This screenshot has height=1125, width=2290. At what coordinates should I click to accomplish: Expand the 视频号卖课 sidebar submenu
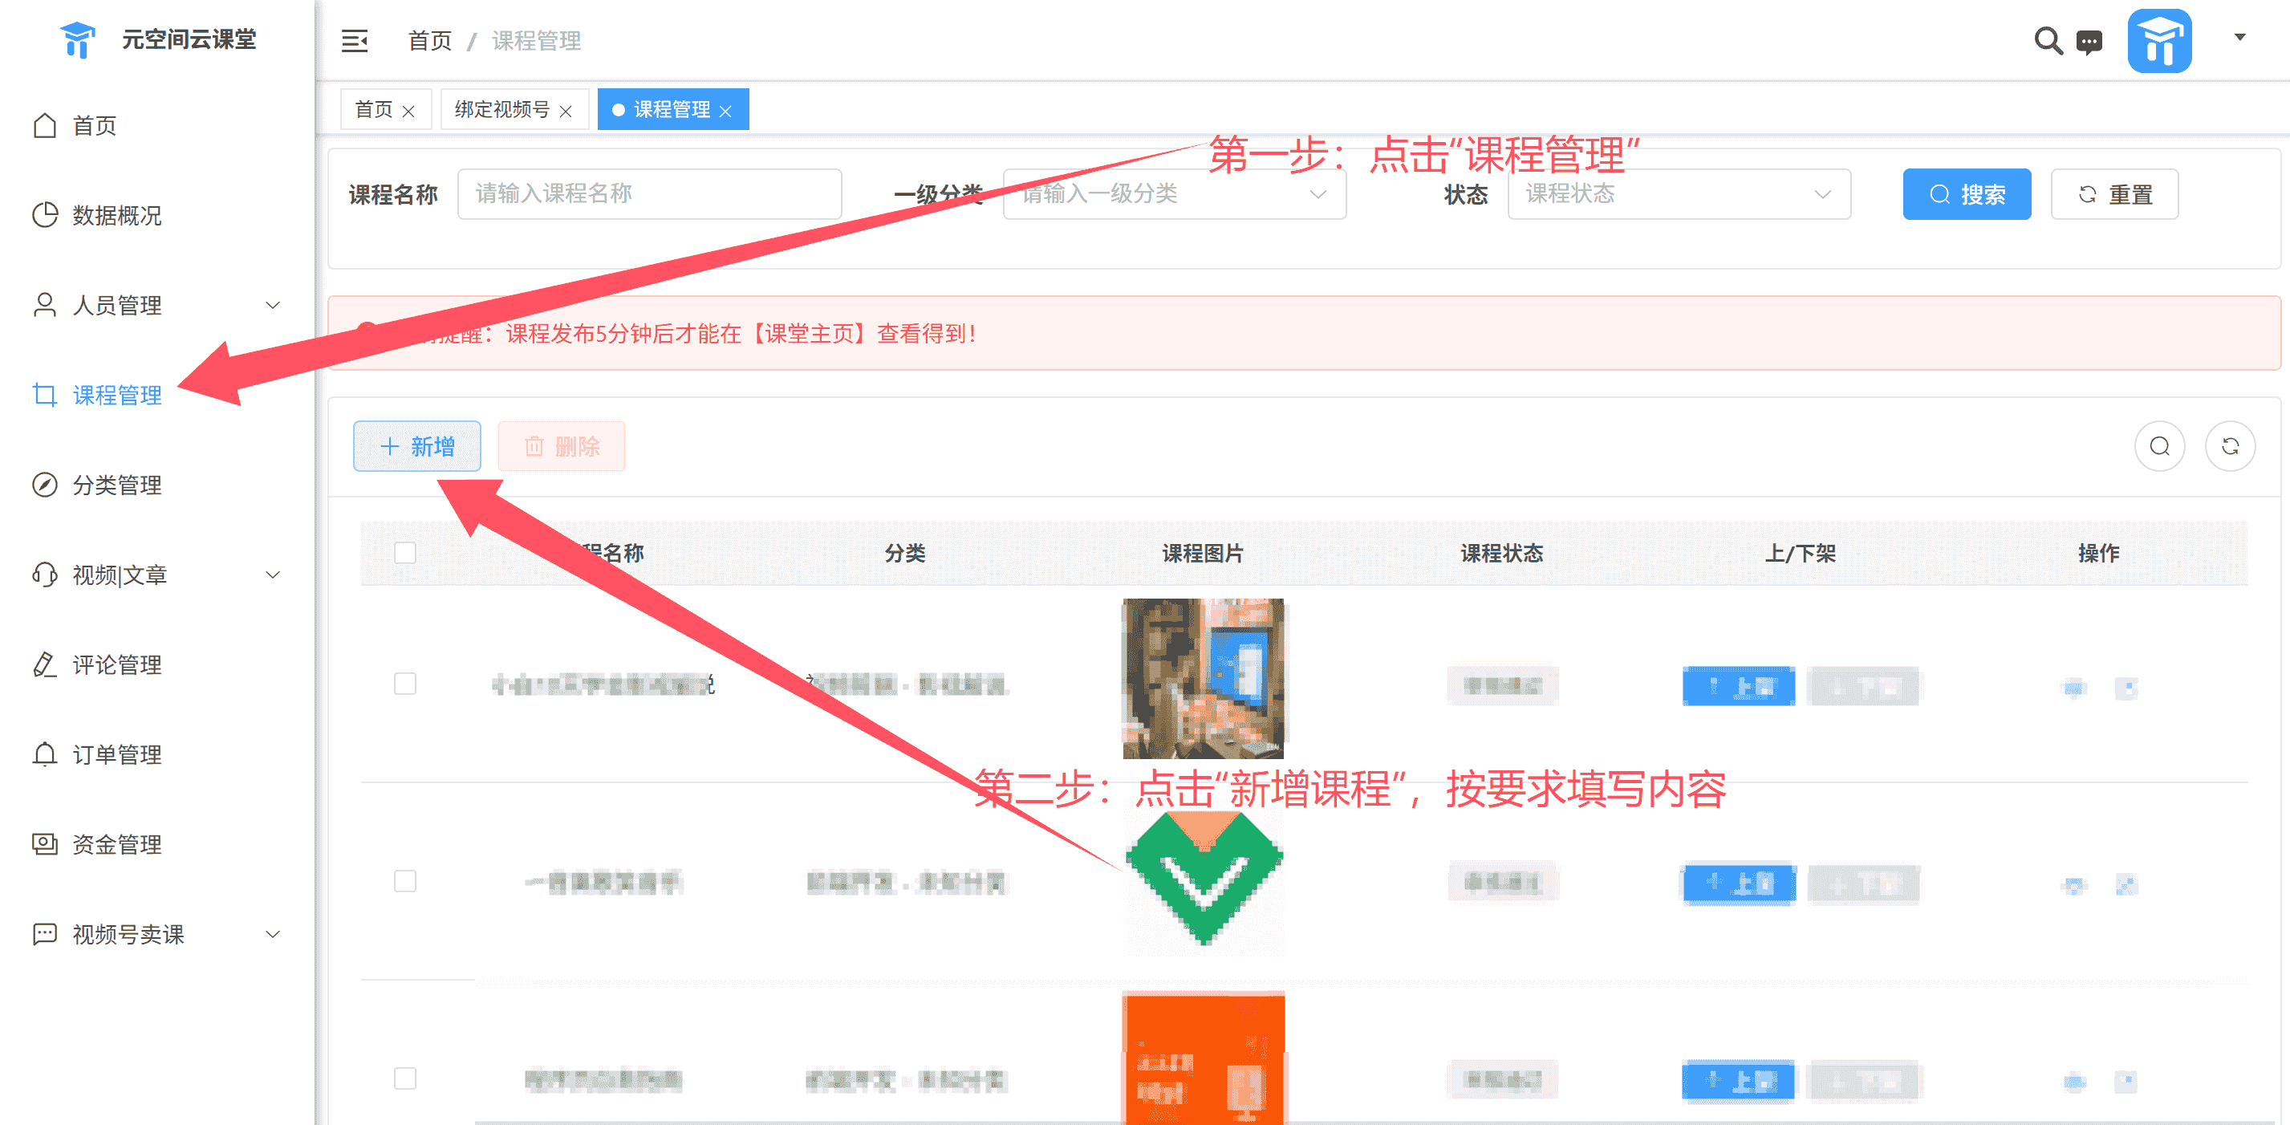[x=127, y=934]
